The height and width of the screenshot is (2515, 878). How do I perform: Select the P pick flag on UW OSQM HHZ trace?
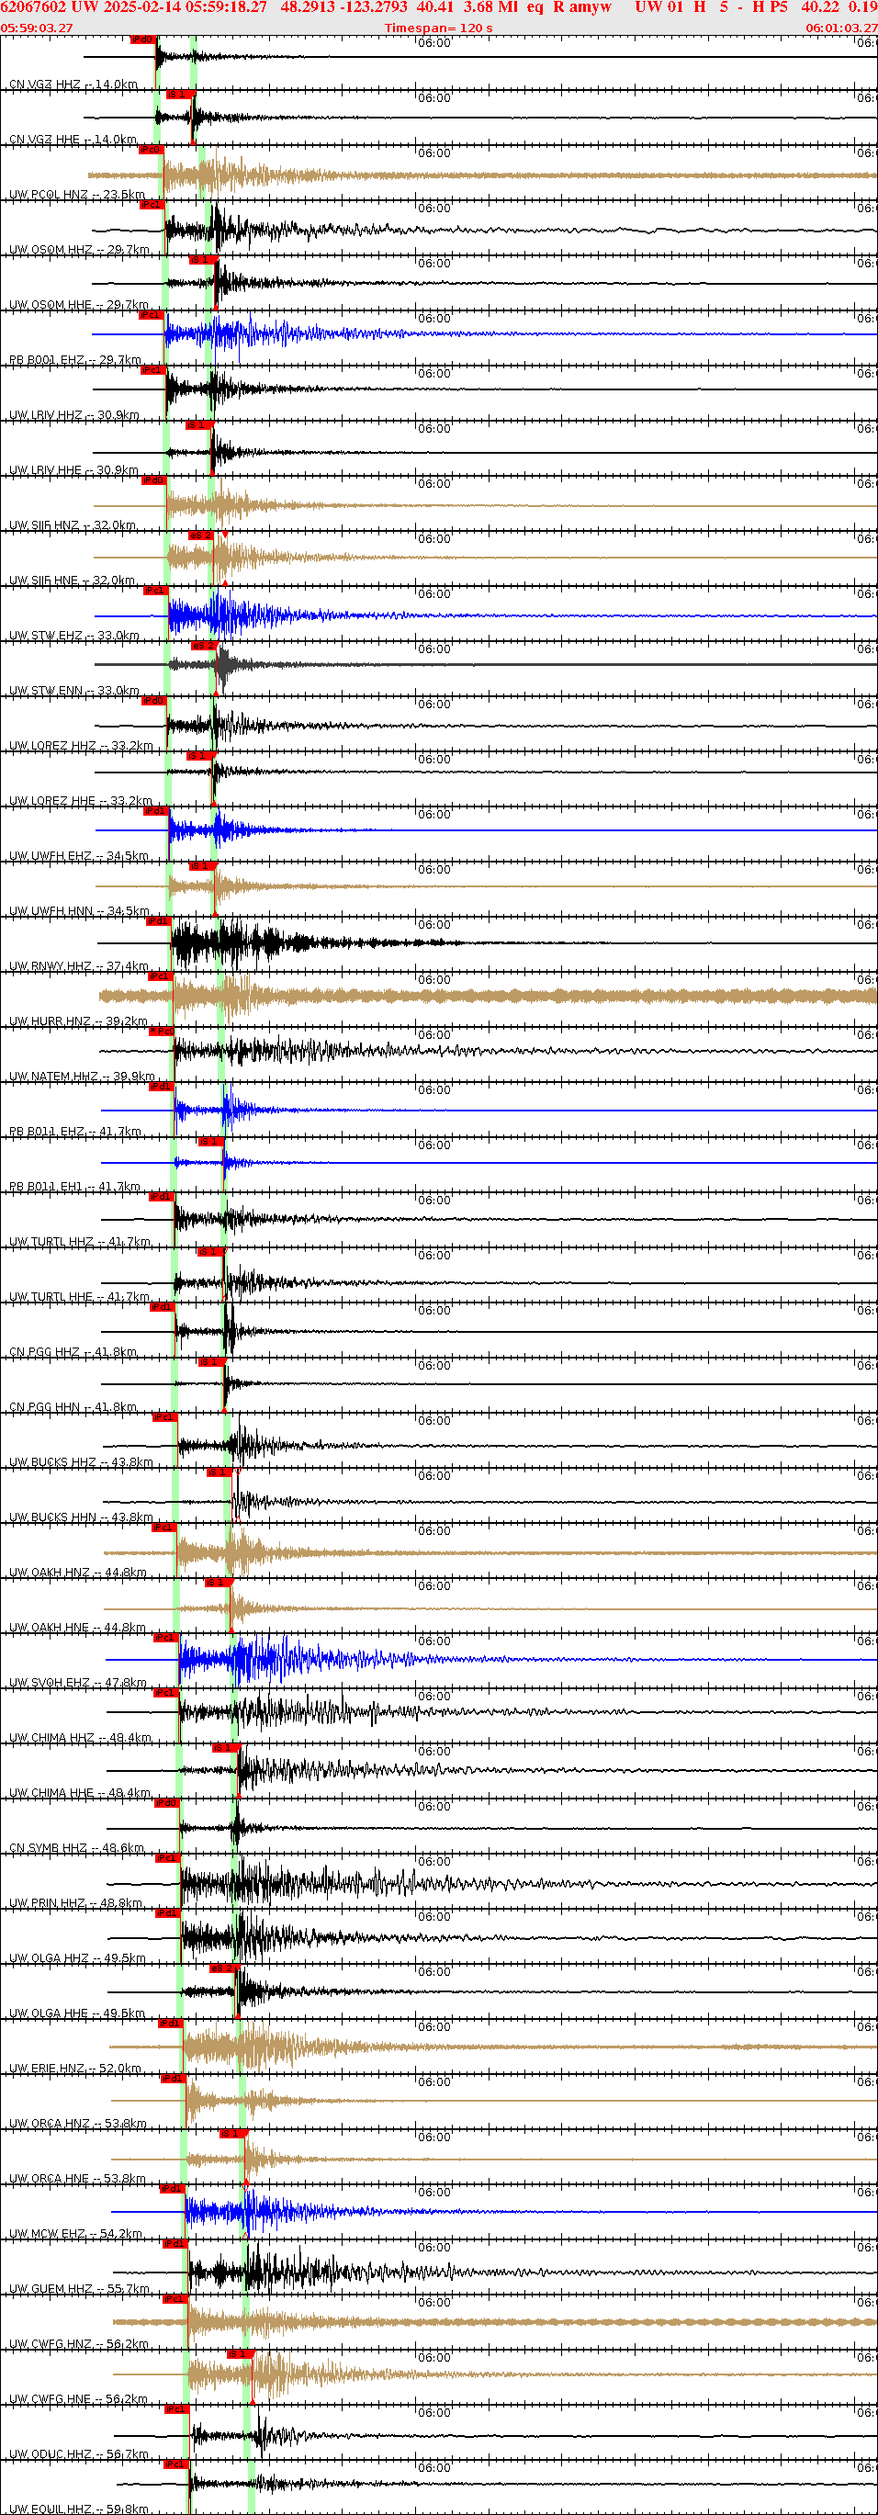pos(152,205)
